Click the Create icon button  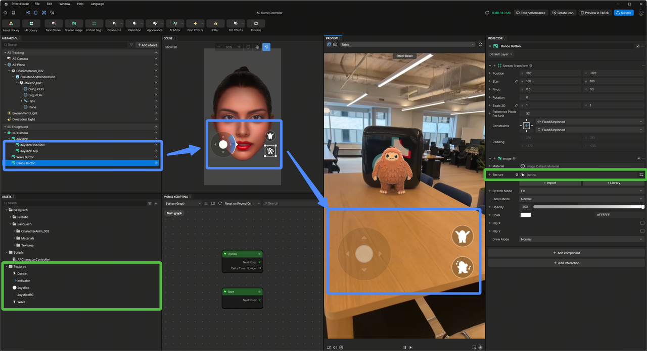pyautogui.click(x=563, y=13)
